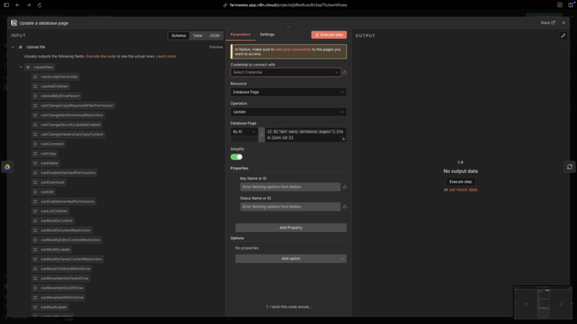The image size is (577, 324).
Task: Click the workflow minimap thumbnail
Action: (543, 302)
